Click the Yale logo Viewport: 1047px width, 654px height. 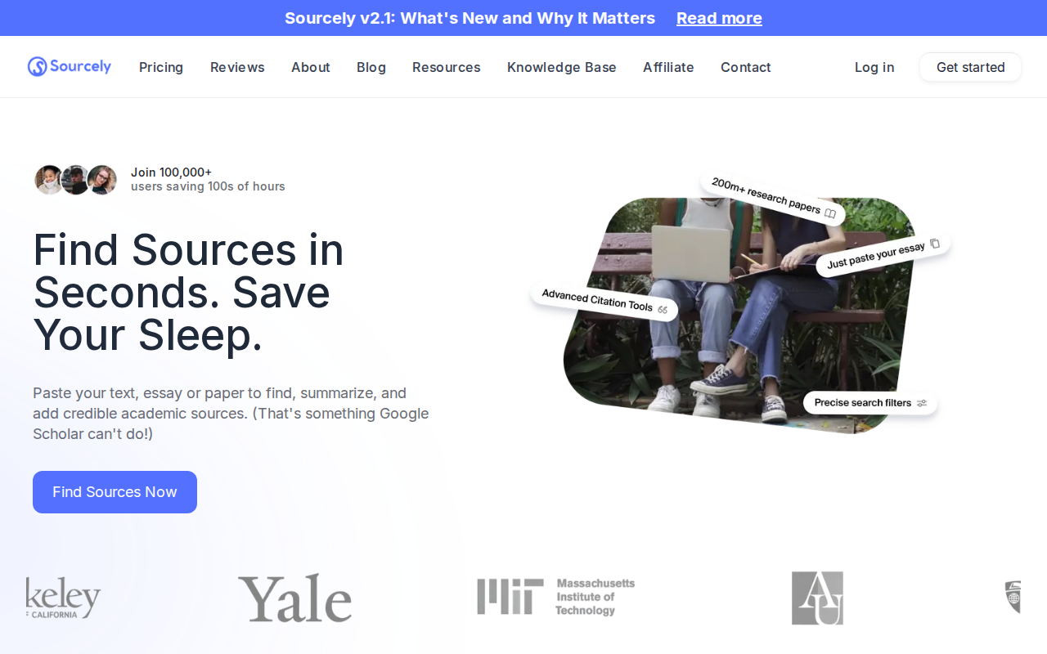pos(294,598)
